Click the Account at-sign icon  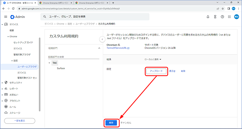tap(6, 100)
